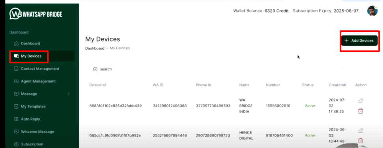The image size is (383, 148).
Task: Click the edit pencil icon for HENCE DIGITAL
Action: (361, 130)
